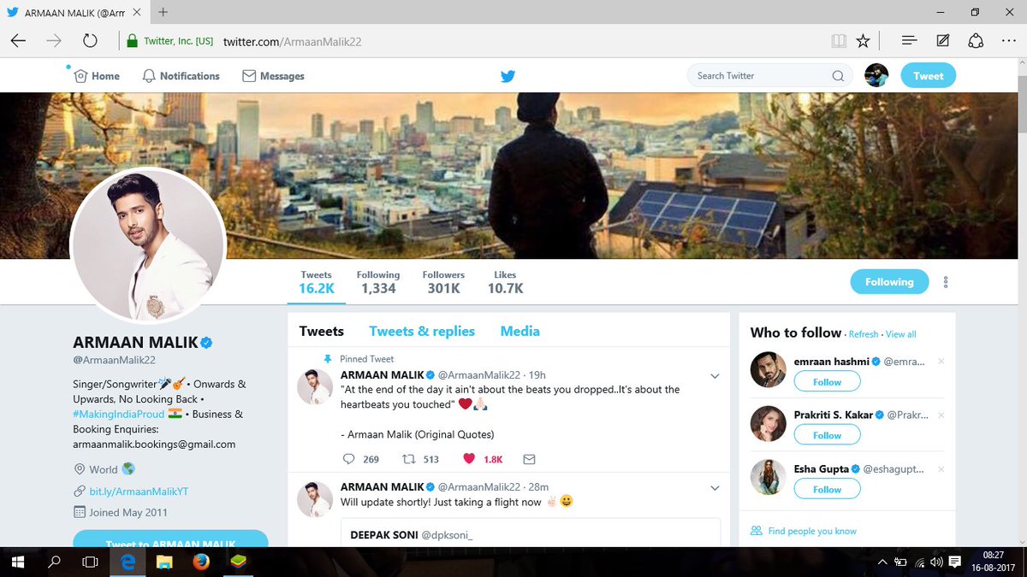The height and width of the screenshot is (577, 1027).
Task: Toggle the Following button on profile
Action: tap(889, 282)
